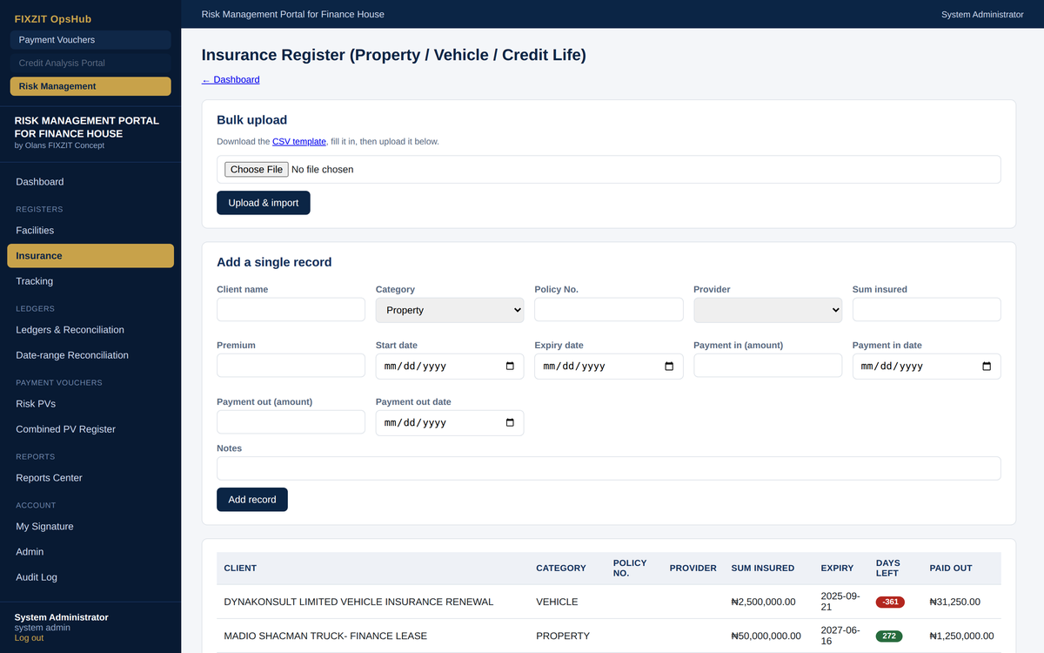Image resolution: width=1044 pixels, height=653 pixels.
Task: Focus the Client name input
Action: [x=291, y=310]
